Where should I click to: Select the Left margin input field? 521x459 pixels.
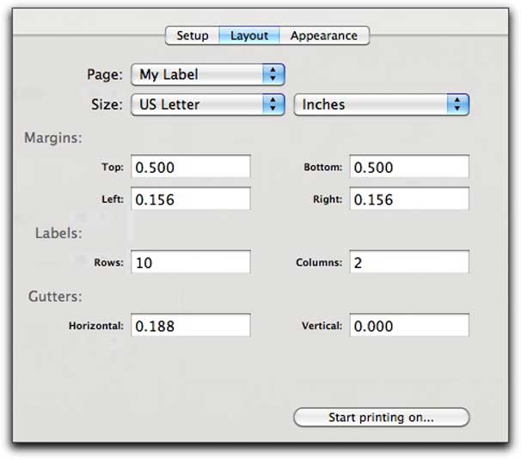[x=190, y=199]
